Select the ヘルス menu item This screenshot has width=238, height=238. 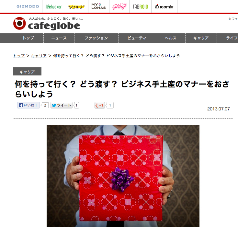coord(171,38)
